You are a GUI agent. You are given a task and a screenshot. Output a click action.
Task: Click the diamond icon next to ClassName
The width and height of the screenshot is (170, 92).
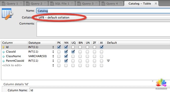[4, 56]
